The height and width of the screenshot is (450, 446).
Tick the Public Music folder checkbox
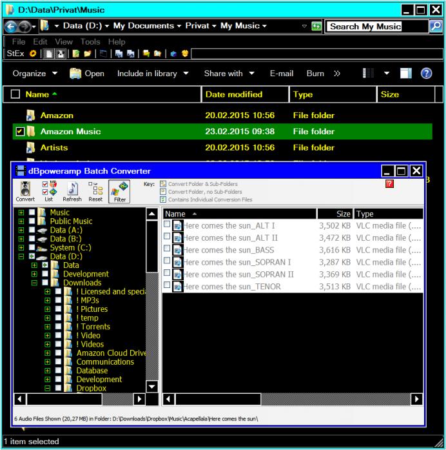point(33,221)
